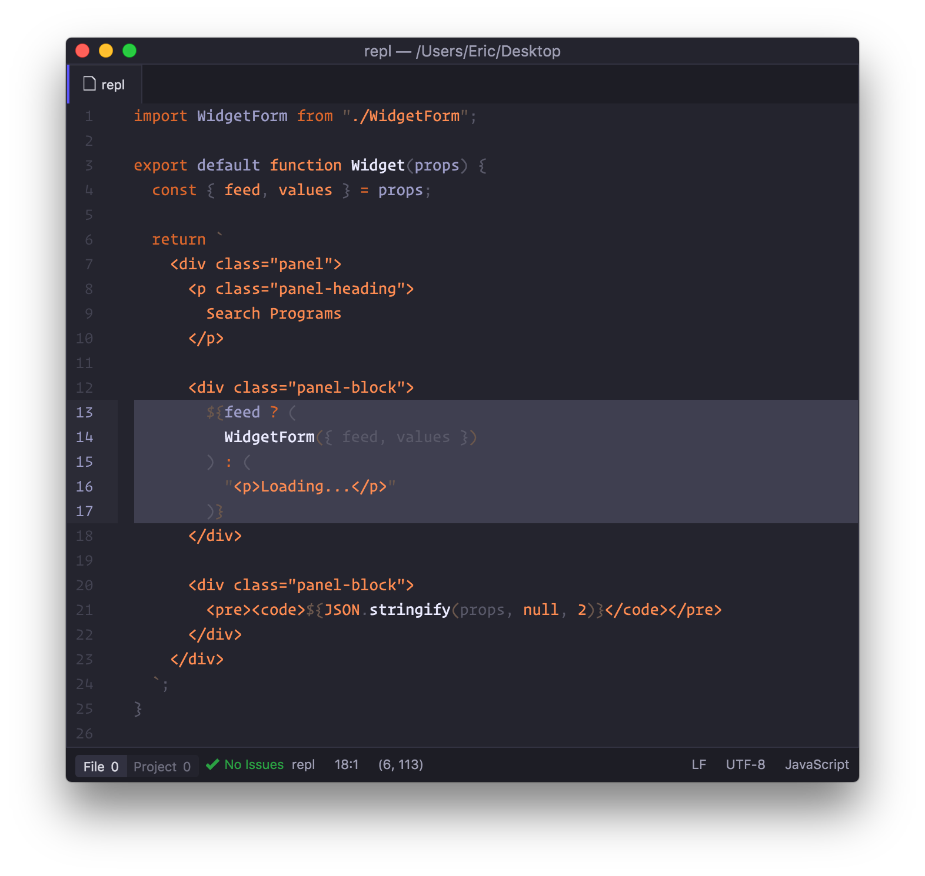Click the return keyword on line 6
Viewport: 925px width, 876px height.
tap(179, 240)
